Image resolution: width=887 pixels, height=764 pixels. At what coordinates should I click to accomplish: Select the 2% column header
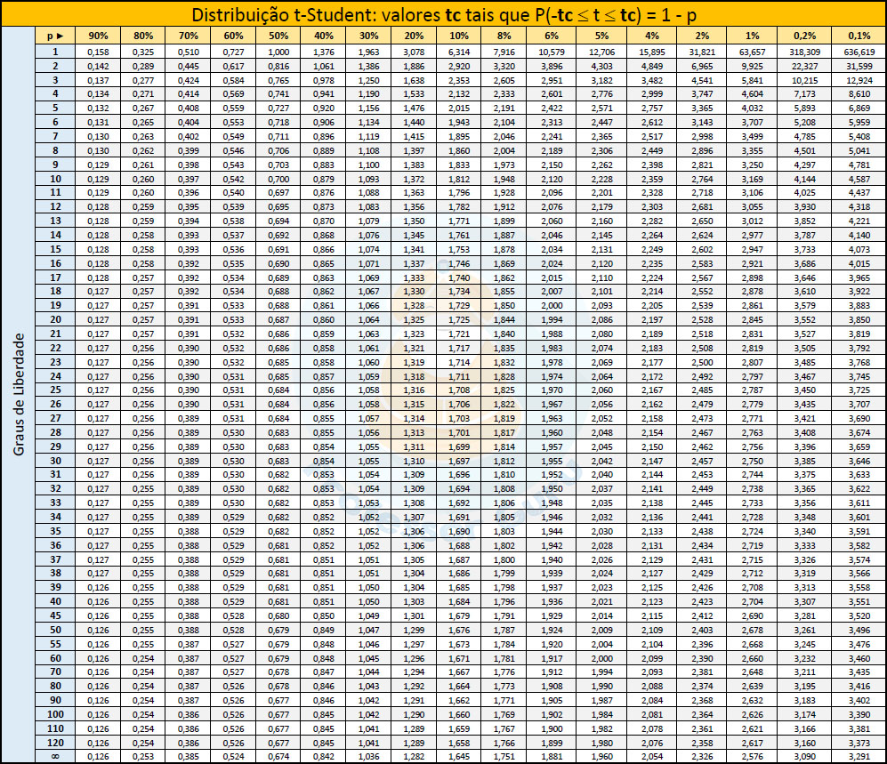pos(702,36)
